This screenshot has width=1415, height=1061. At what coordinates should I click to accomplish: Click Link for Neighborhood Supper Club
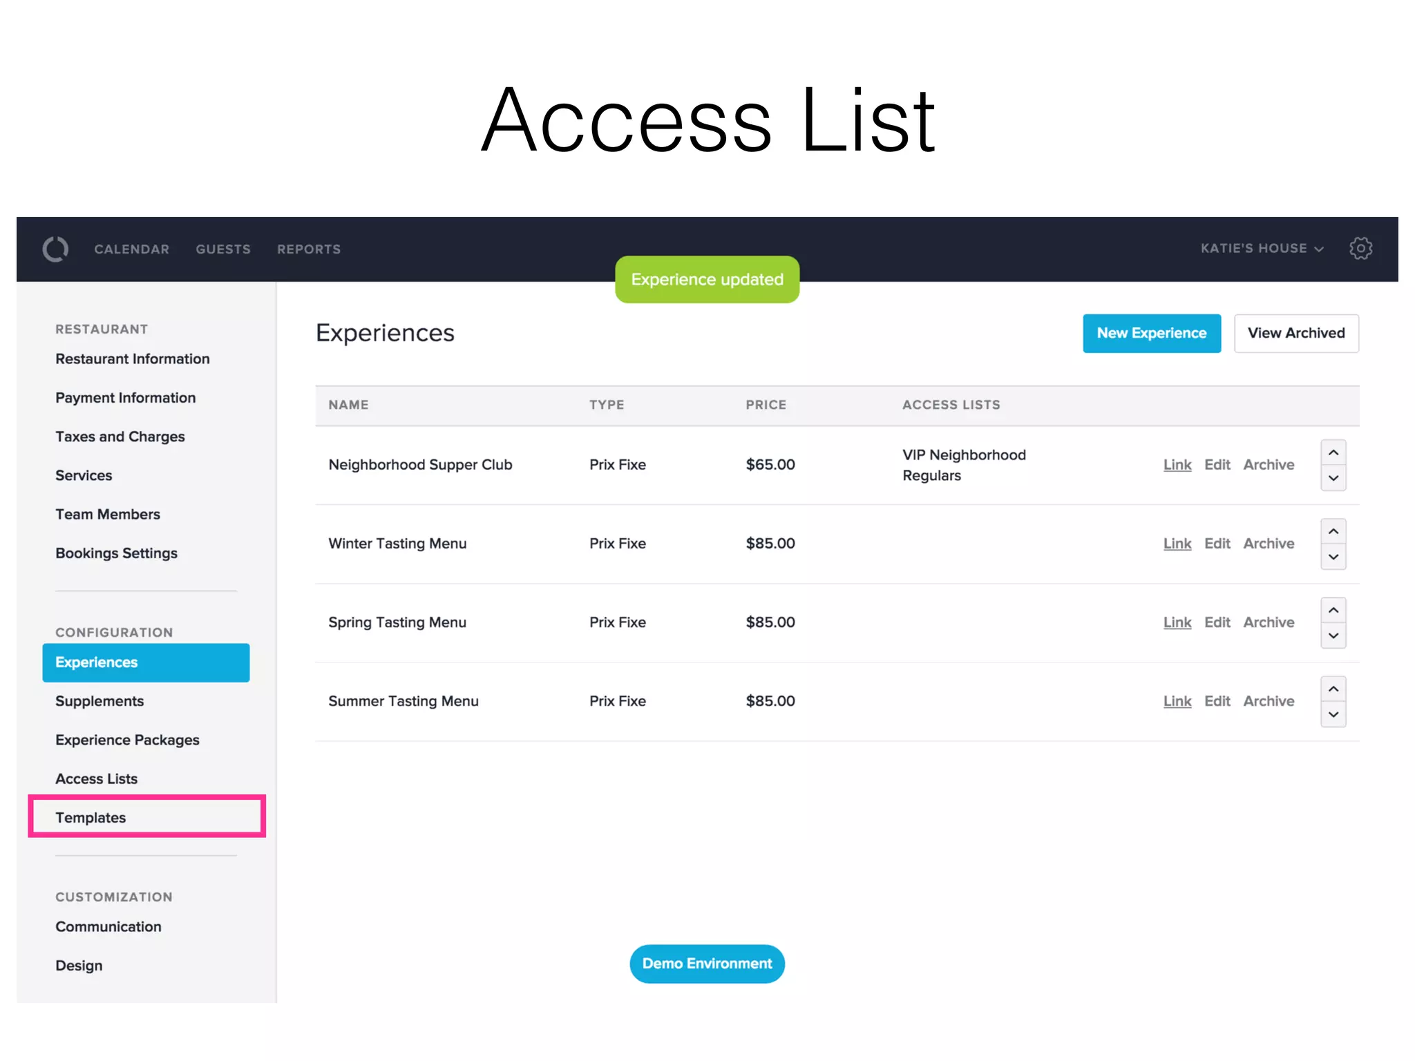click(1177, 465)
